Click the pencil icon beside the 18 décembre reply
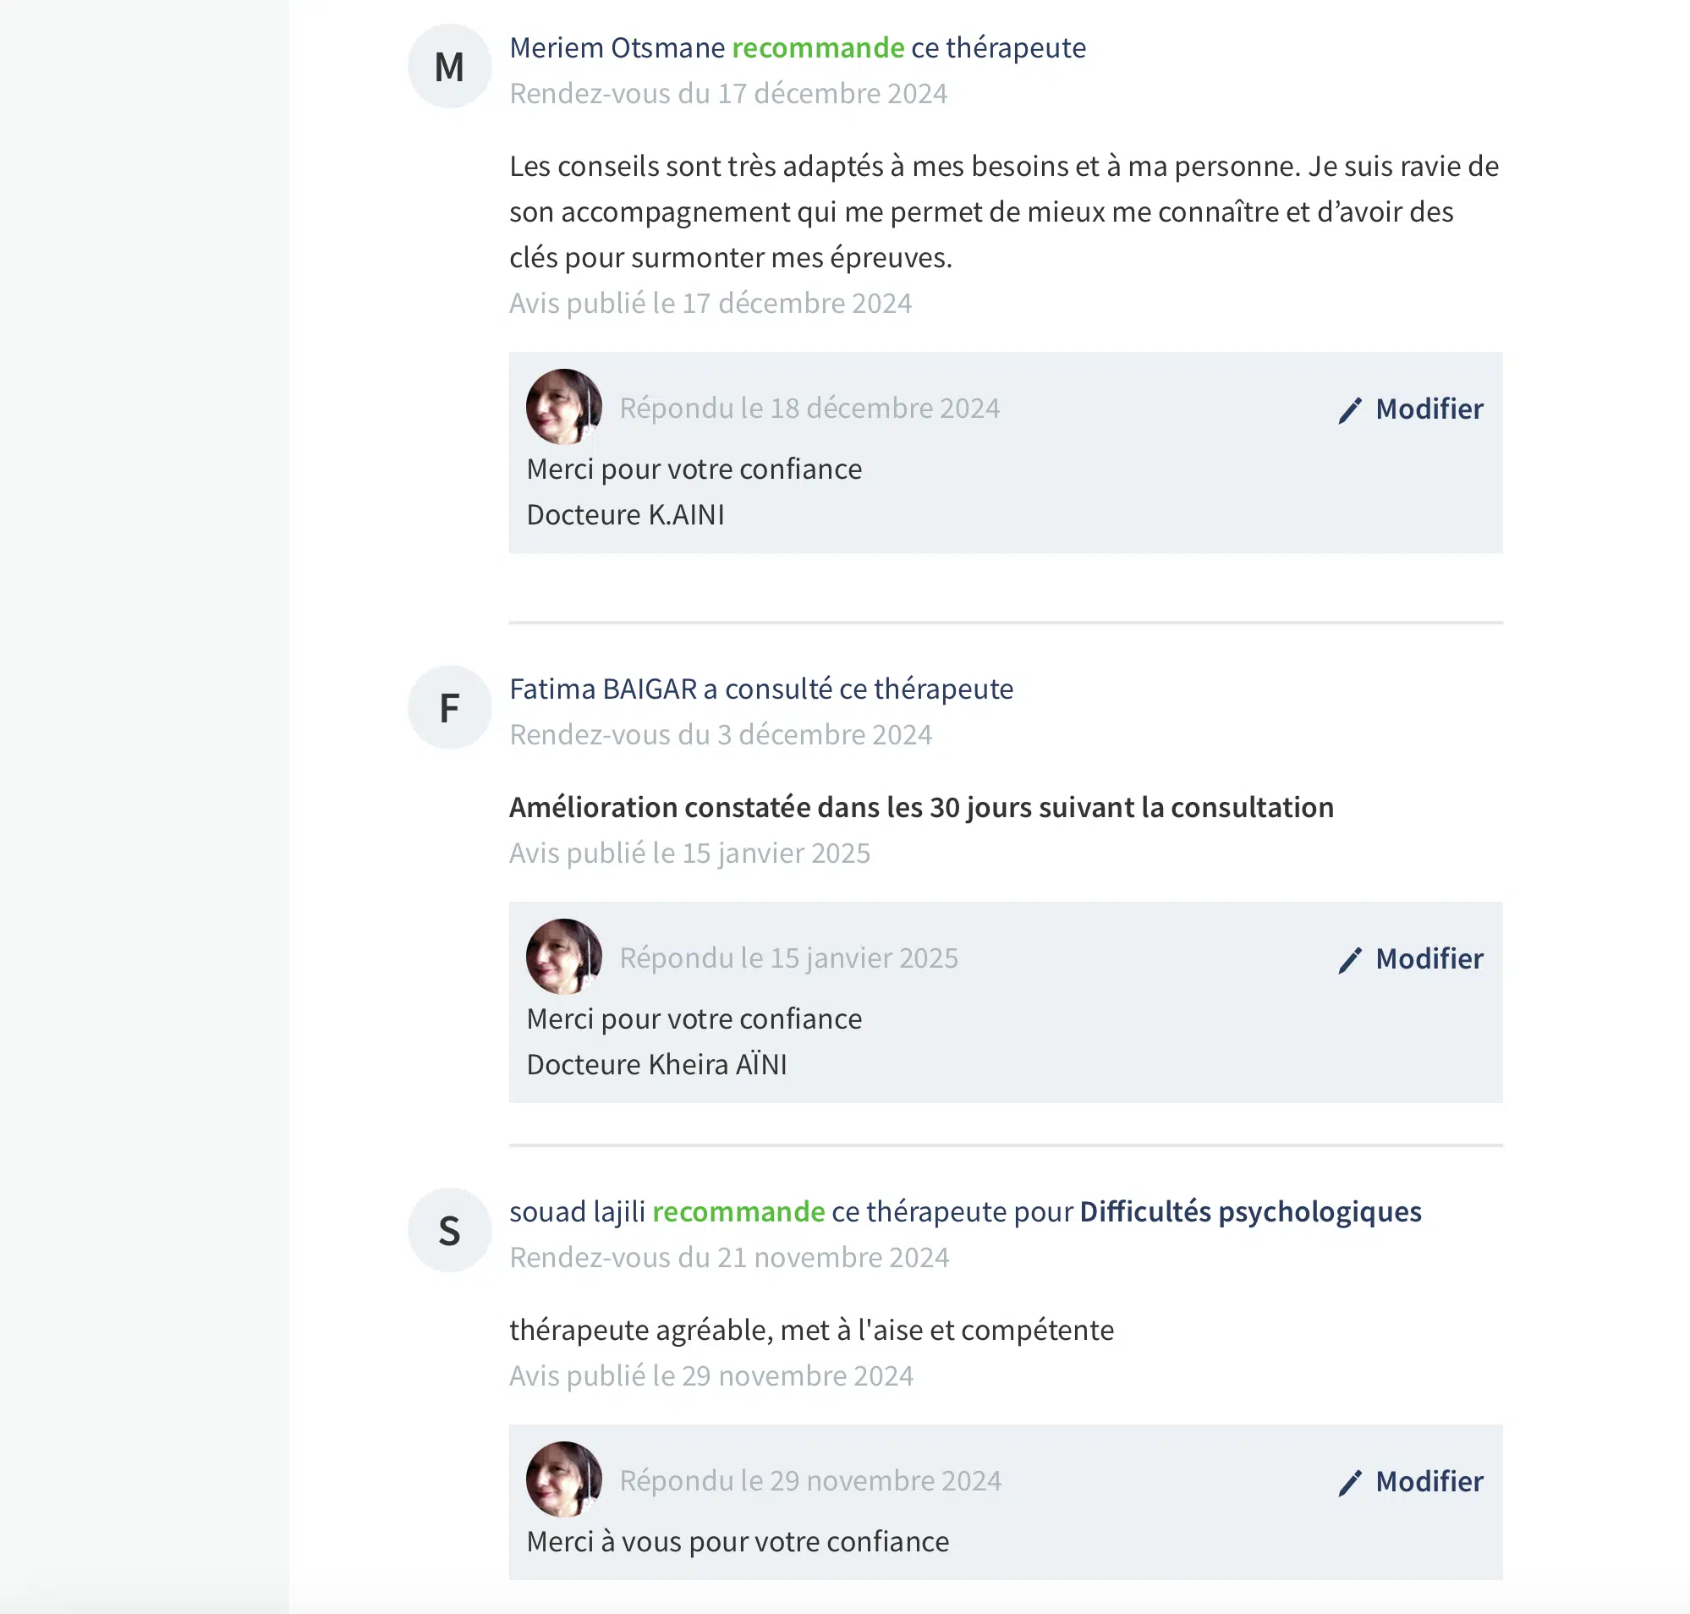Viewport: 1690px width, 1614px height. pyautogui.click(x=1348, y=409)
